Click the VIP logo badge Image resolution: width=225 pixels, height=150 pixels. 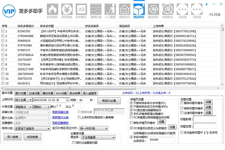9,11
